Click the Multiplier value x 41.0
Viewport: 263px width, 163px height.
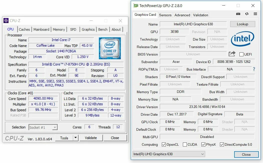coord(43,104)
